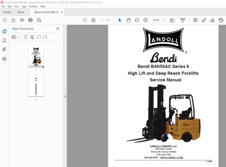
Task: Click the "1900 North Street" address line
Action: 163,149
